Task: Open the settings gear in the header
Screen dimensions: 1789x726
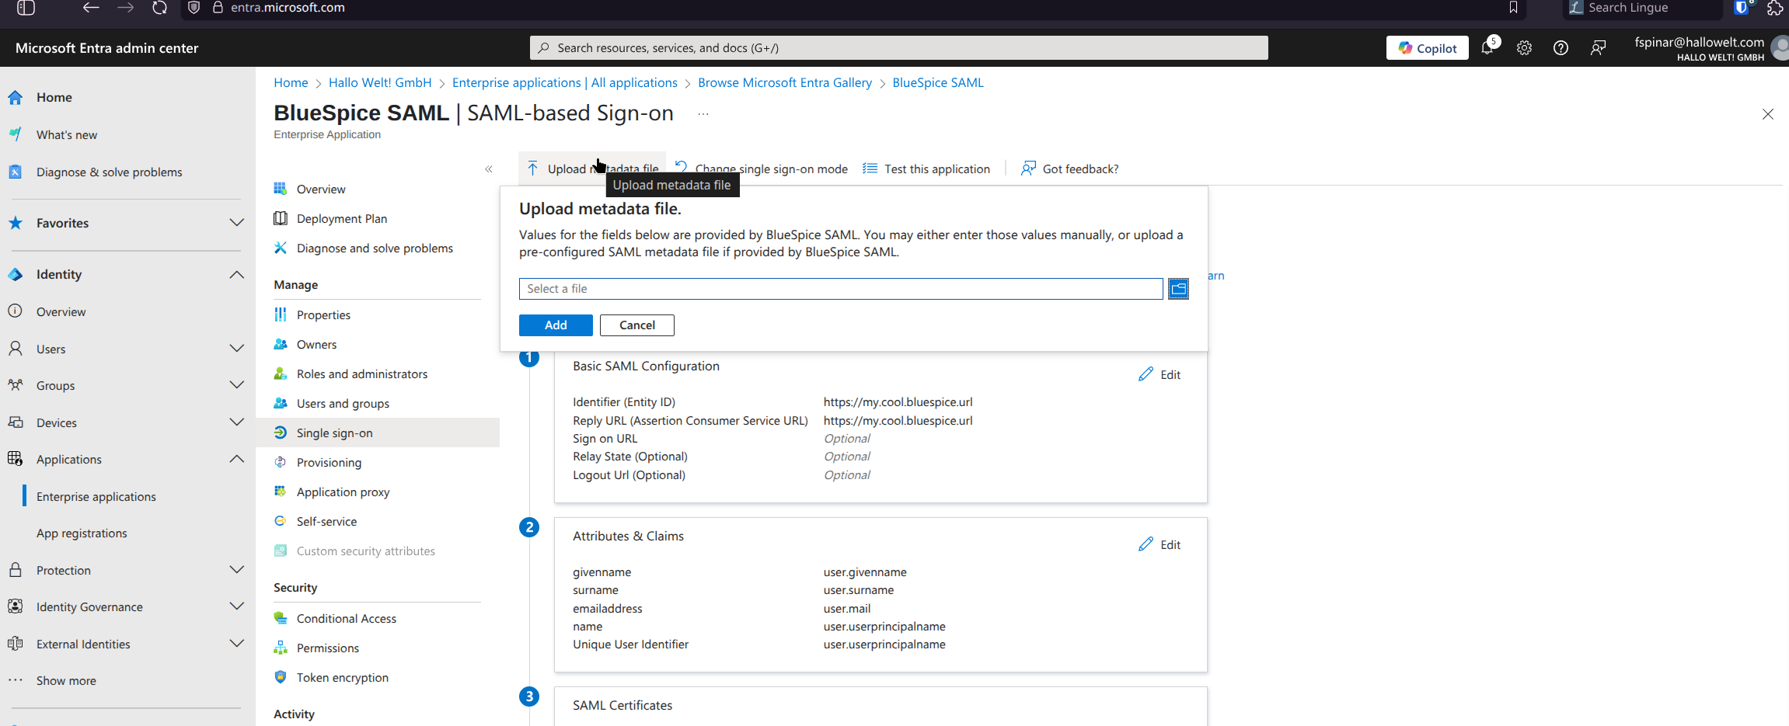Action: 1524,48
